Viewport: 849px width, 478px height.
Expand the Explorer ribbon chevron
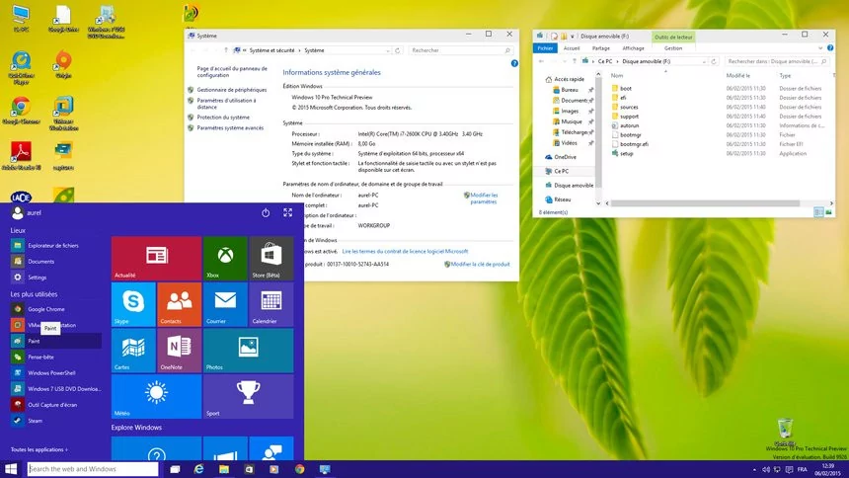pyautogui.click(x=820, y=48)
